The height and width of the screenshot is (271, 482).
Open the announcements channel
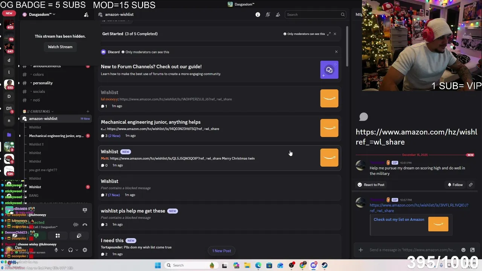[x=56, y=66]
